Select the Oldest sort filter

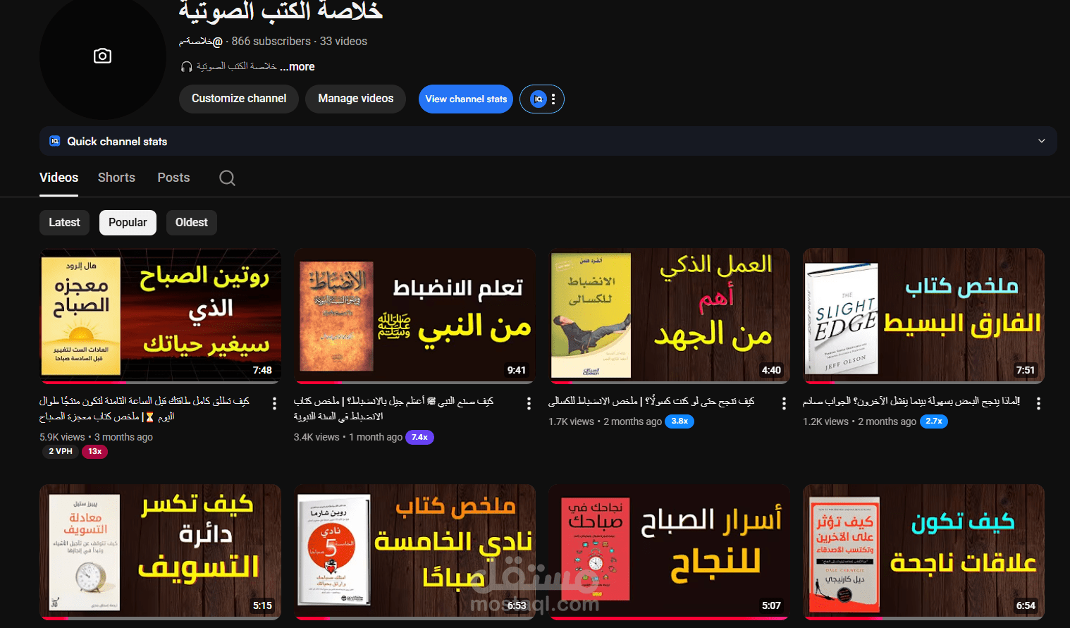point(192,223)
